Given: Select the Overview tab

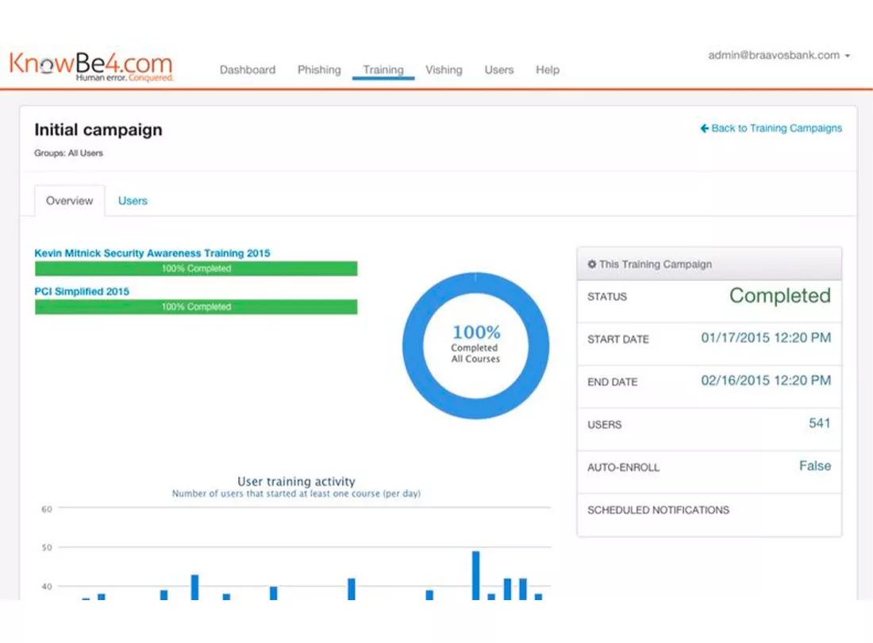Looking at the screenshot, I should 69,200.
